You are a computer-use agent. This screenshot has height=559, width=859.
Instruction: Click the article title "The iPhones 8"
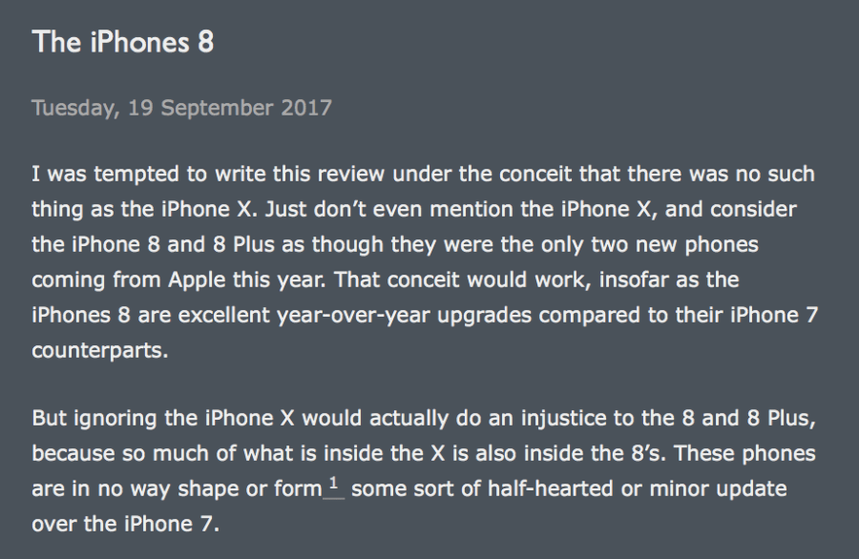[123, 43]
